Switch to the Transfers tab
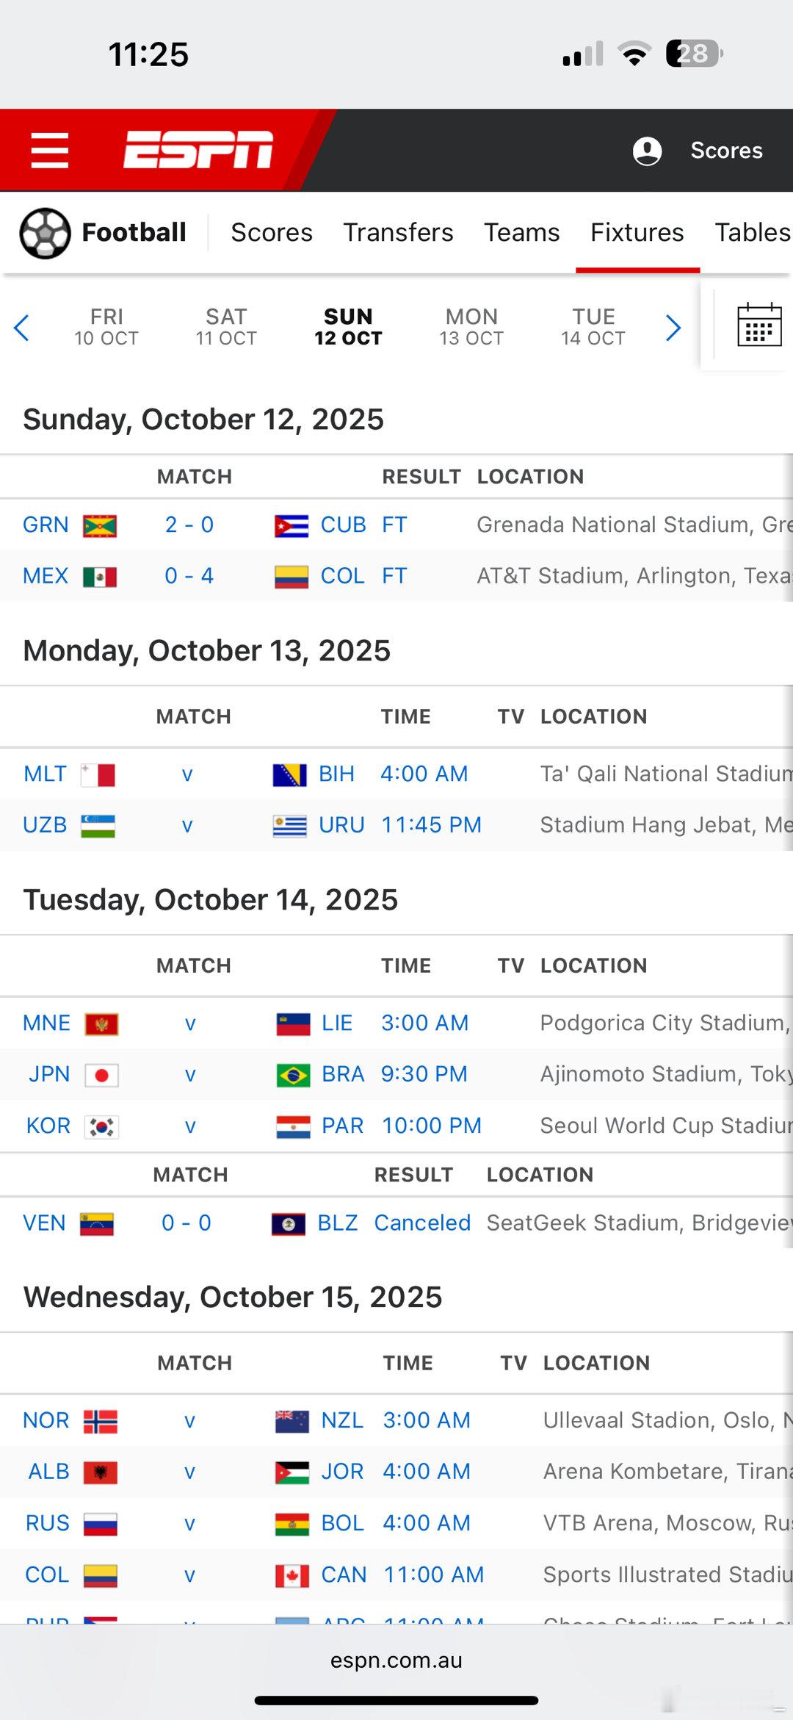 tap(398, 232)
